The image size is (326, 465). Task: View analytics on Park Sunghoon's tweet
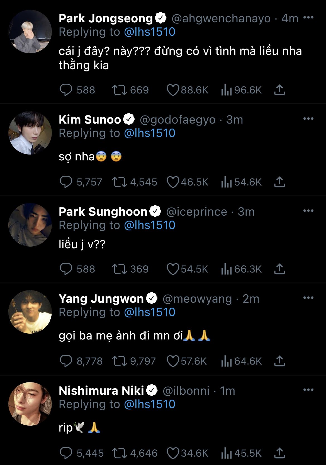(226, 269)
